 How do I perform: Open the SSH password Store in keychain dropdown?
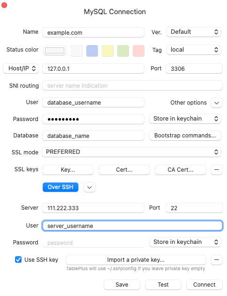[x=185, y=242]
